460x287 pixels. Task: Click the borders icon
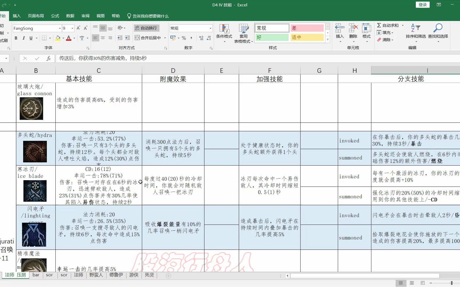(44, 38)
